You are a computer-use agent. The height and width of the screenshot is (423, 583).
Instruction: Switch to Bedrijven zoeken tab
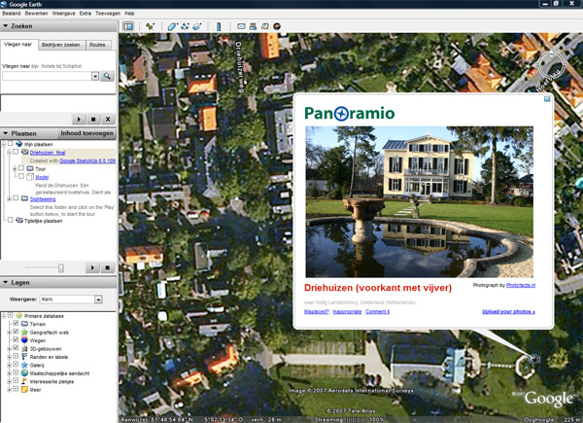60,45
